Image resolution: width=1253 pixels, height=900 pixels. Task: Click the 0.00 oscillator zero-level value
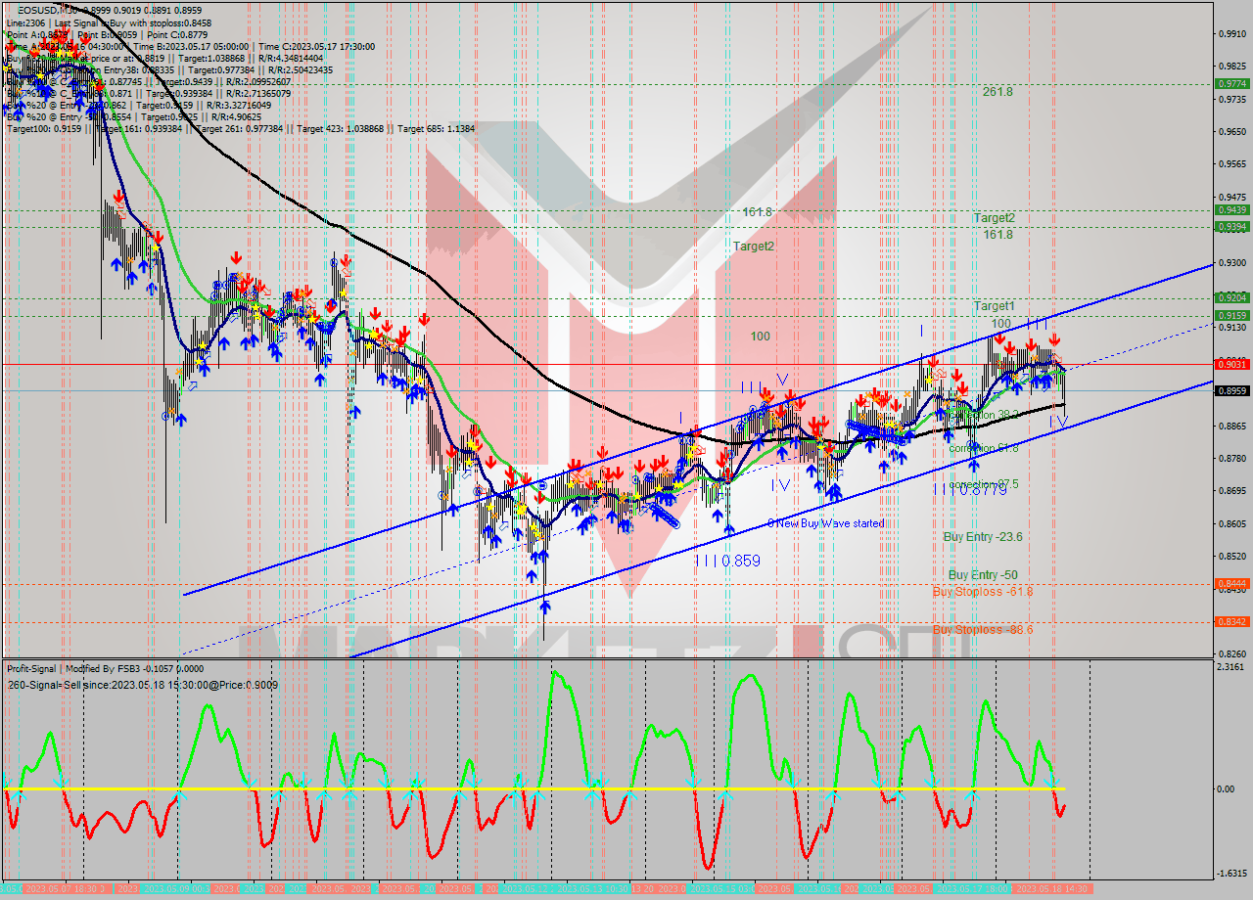point(1226,788)
